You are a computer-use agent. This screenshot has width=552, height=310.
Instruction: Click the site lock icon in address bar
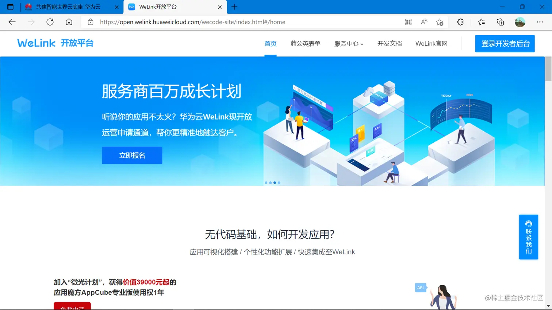click(91, 22)
